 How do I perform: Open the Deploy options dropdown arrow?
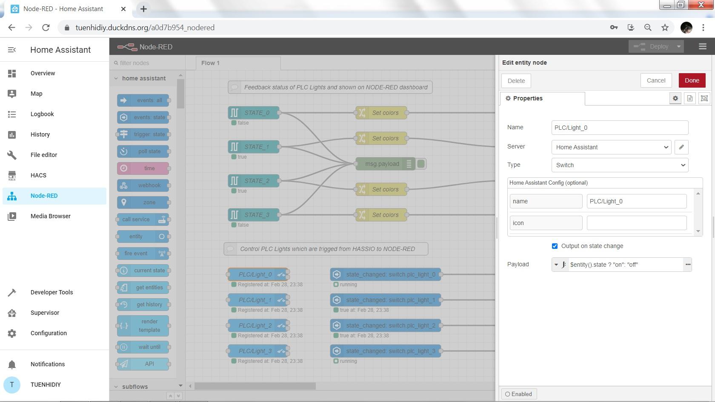(678, 46)
